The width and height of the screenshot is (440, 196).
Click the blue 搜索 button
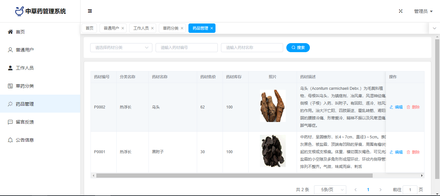click(x=298, y=48)
